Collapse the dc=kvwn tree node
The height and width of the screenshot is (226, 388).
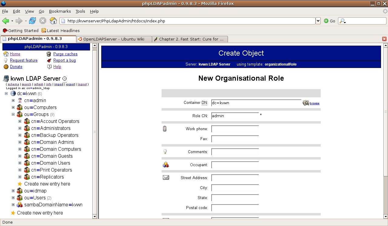[6, 93]
